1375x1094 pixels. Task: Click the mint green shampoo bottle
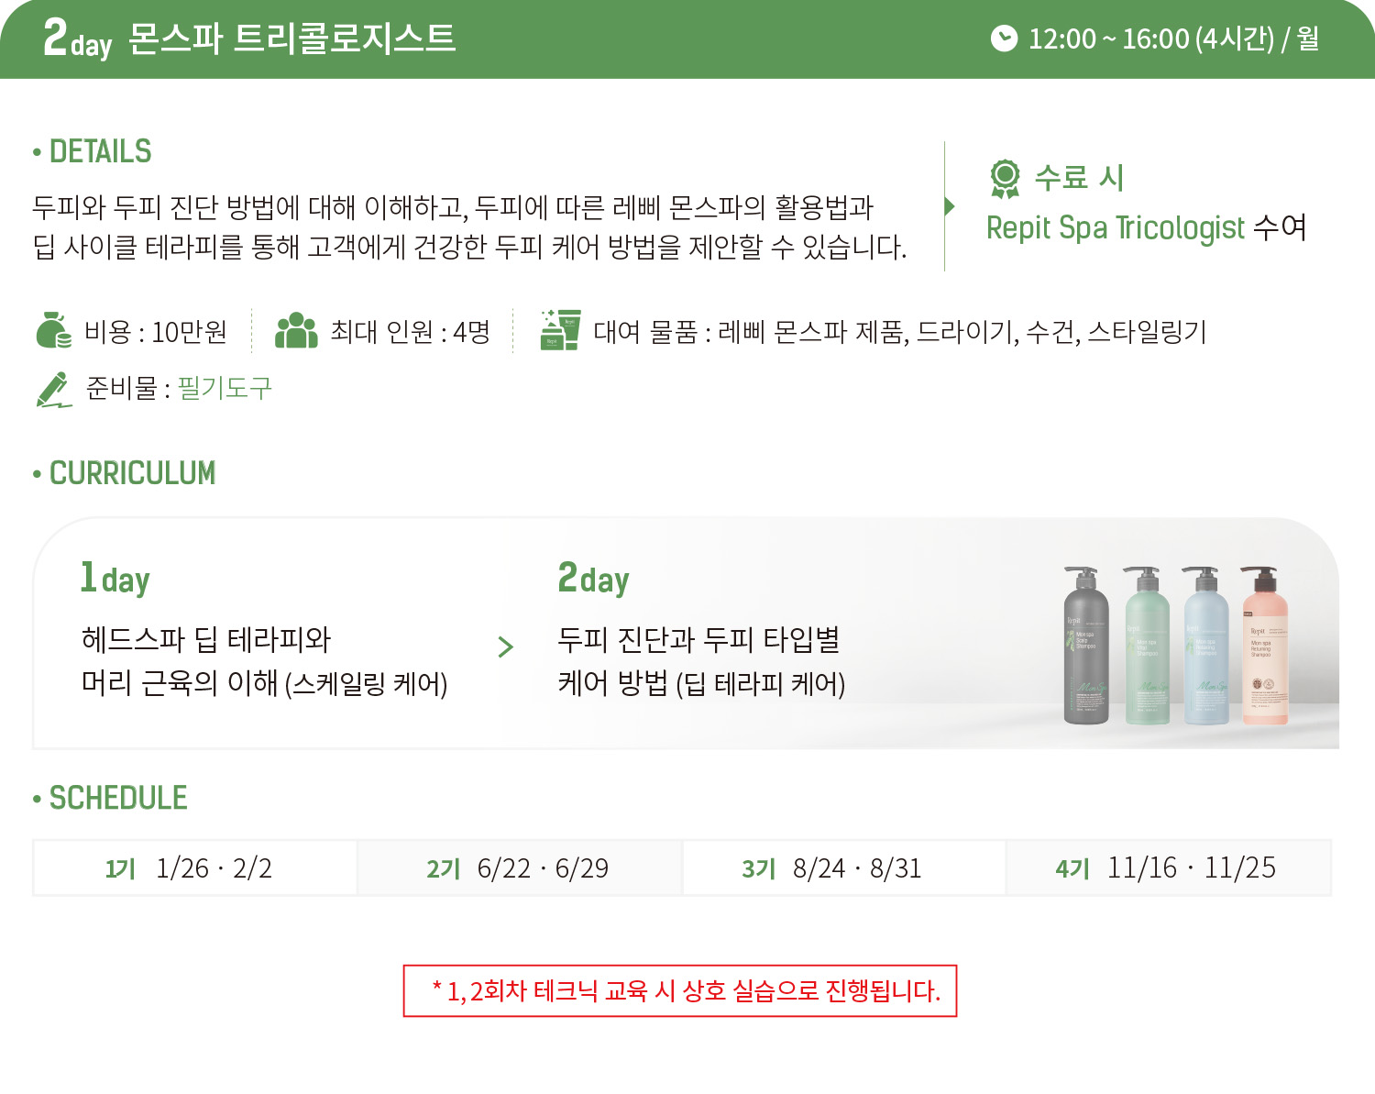click(x=1147, y=646)
